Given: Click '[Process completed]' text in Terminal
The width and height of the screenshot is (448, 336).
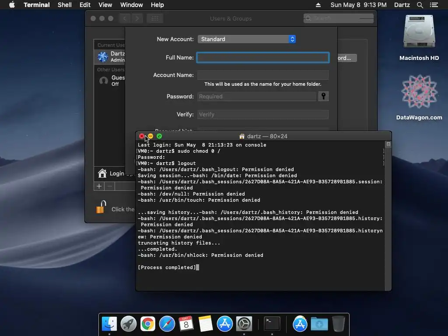Looking at the screenshot, I should [x=167, y=267].
